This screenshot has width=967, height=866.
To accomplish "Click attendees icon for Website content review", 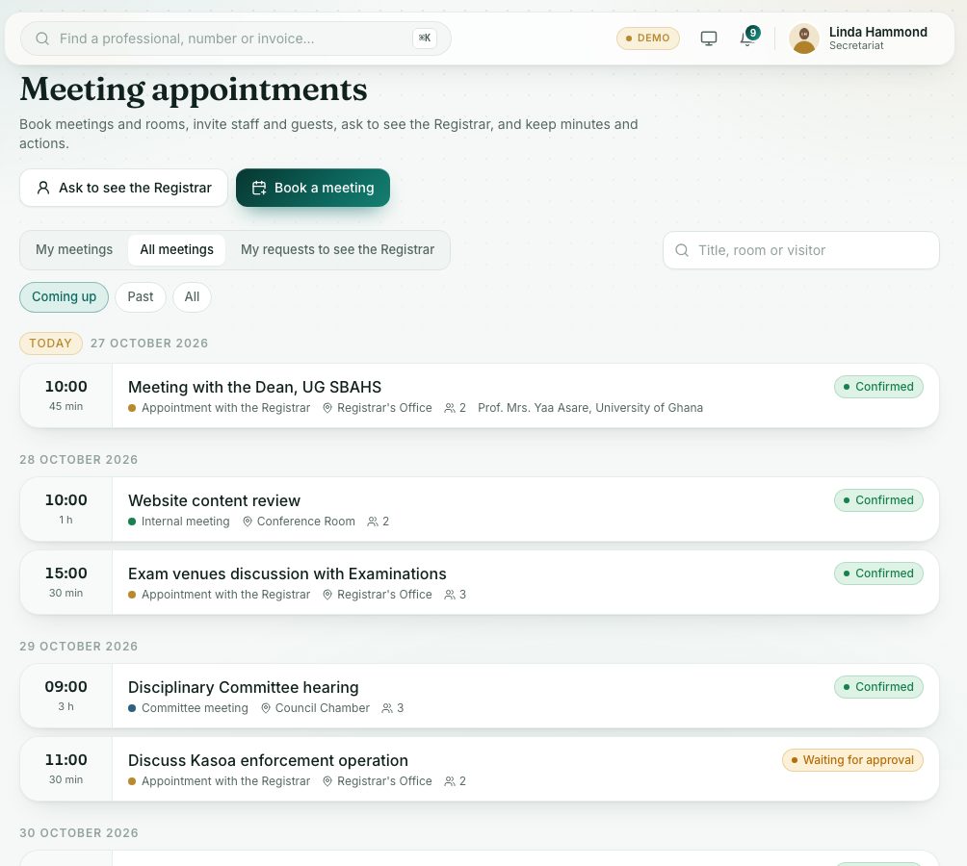I will coord(373,522).
